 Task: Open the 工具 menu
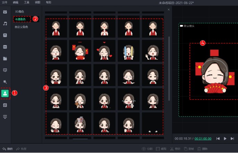click(x=27, y=2)
